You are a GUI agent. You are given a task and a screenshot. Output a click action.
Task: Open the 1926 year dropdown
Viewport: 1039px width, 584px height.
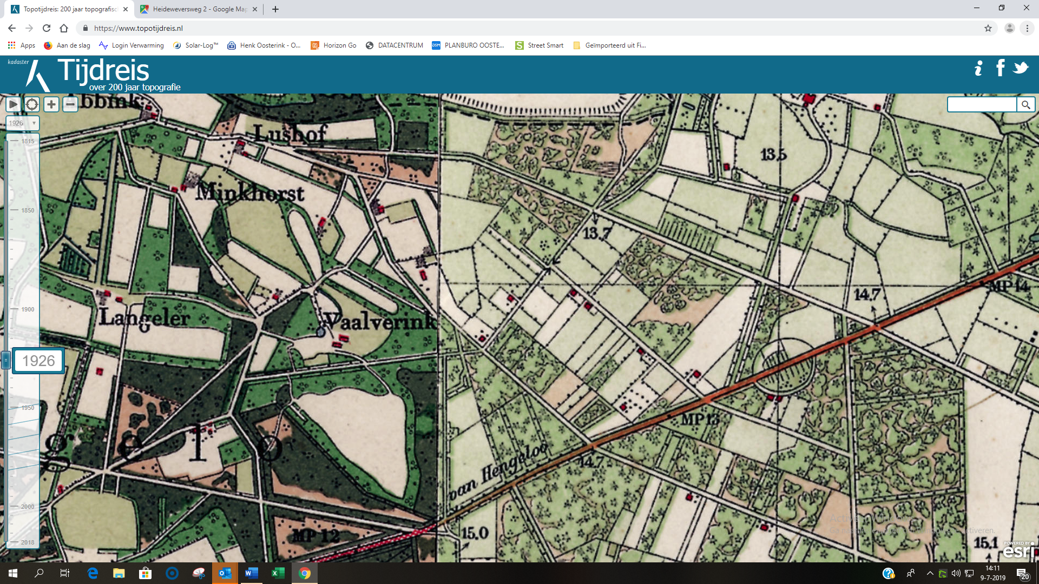point(23,123)
